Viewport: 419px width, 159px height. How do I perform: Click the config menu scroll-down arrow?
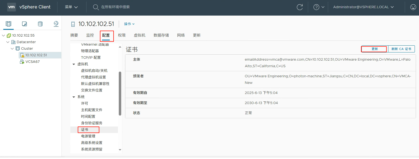[x=120, y=150]
